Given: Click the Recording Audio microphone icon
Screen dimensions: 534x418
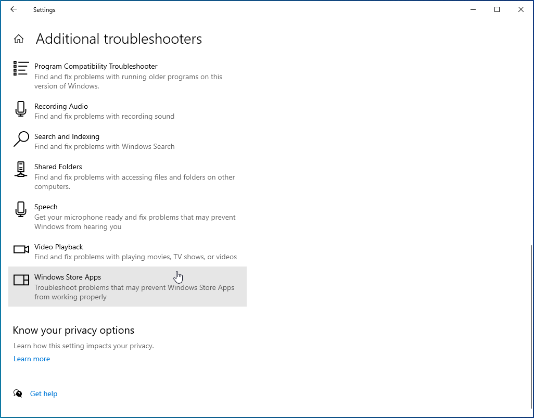Looking at the screenshot, I should coord(21,108).
